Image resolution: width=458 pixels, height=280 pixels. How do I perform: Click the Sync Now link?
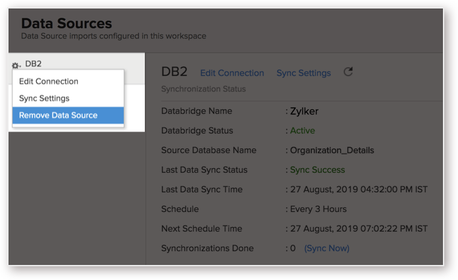(x=327, y=248)
